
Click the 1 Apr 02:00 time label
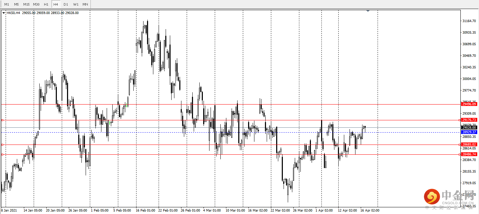[x=324, y=210]
